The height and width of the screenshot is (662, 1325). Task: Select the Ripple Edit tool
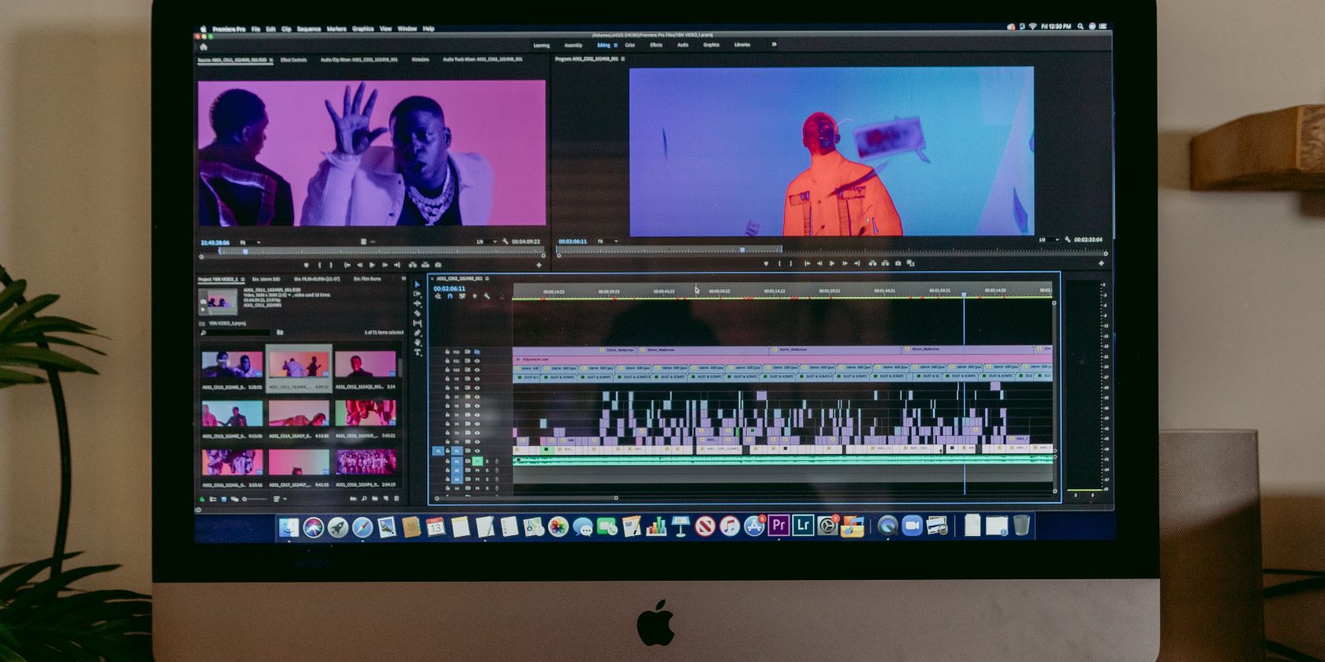pyautogui.click(x=417, y=303)
